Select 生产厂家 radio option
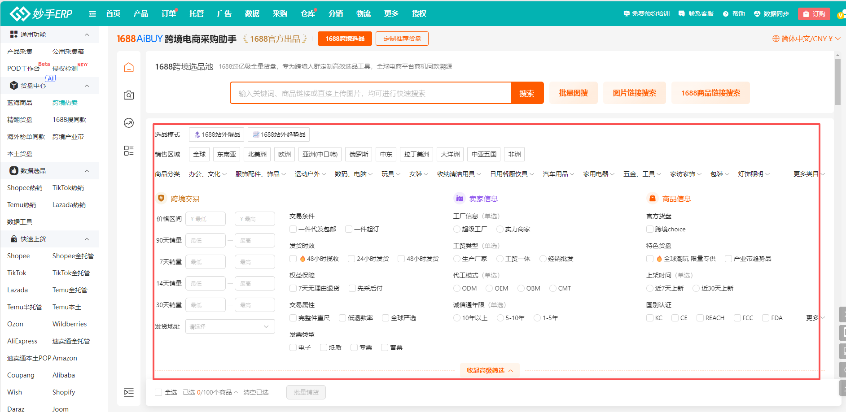Viewport: 846px width, 412px height. (x=457, y=259)
